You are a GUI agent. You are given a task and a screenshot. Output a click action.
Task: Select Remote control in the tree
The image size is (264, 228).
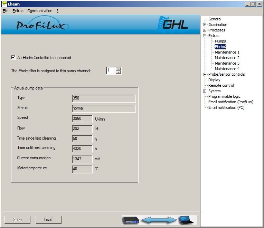click(x=221, y=85)
